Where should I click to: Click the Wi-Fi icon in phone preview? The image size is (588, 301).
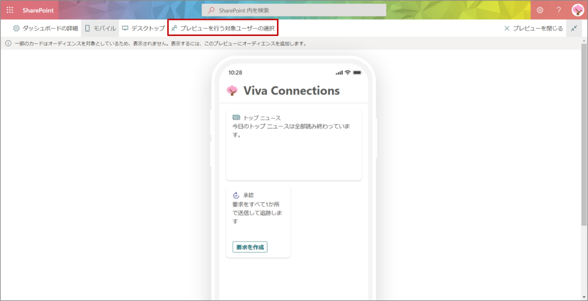tap(347, 72)
